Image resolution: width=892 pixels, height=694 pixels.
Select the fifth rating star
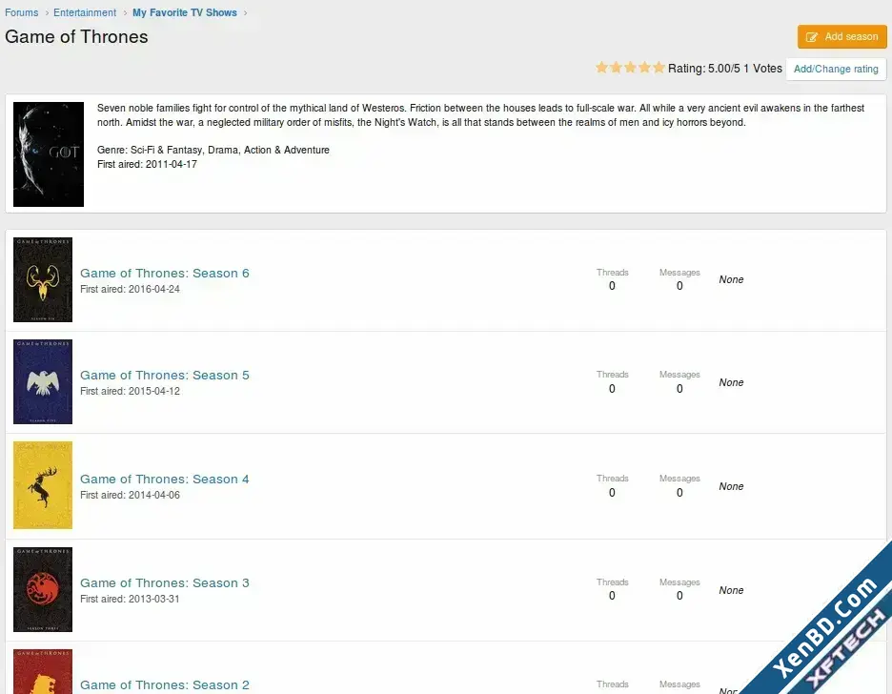[x=659, y=68]
